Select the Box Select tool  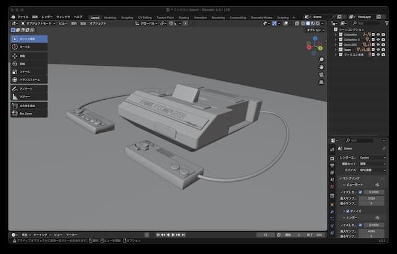[x=29, y=39]
